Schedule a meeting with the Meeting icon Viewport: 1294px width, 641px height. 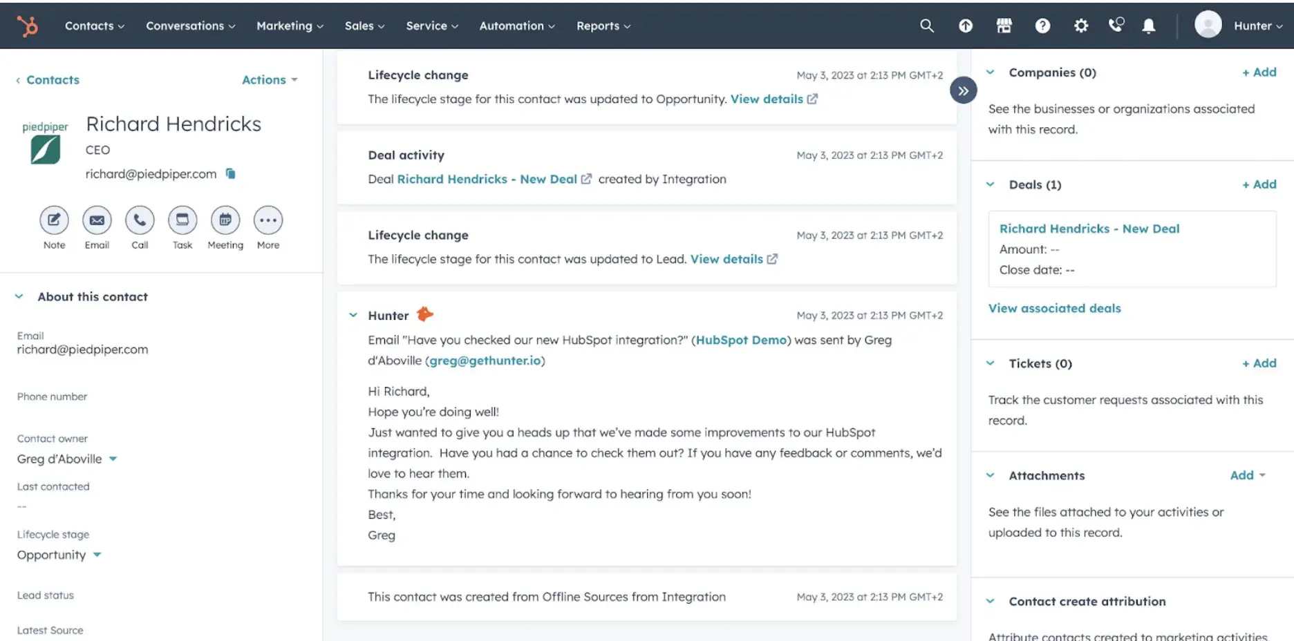[x=225, y=220]
